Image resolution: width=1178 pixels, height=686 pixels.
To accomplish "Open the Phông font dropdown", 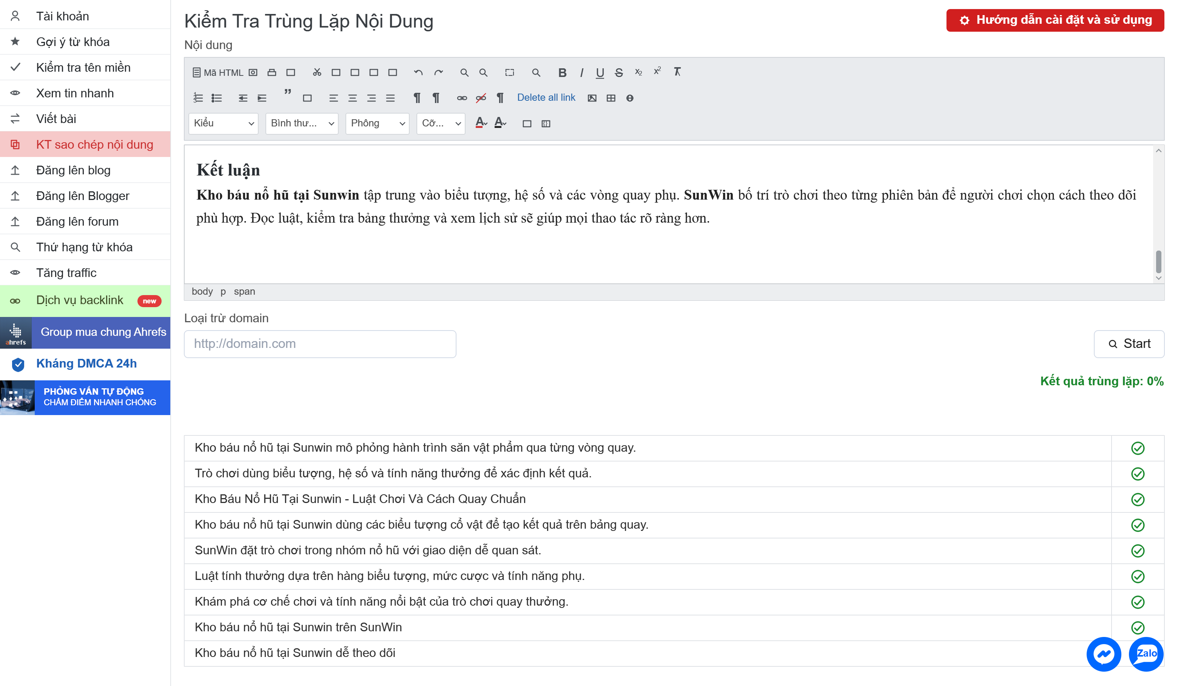I will coord(377,123).
